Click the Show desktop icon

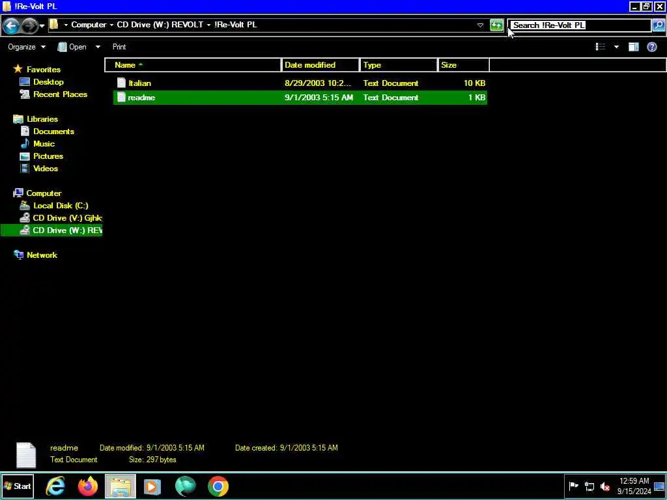click(x=659, y=486)
